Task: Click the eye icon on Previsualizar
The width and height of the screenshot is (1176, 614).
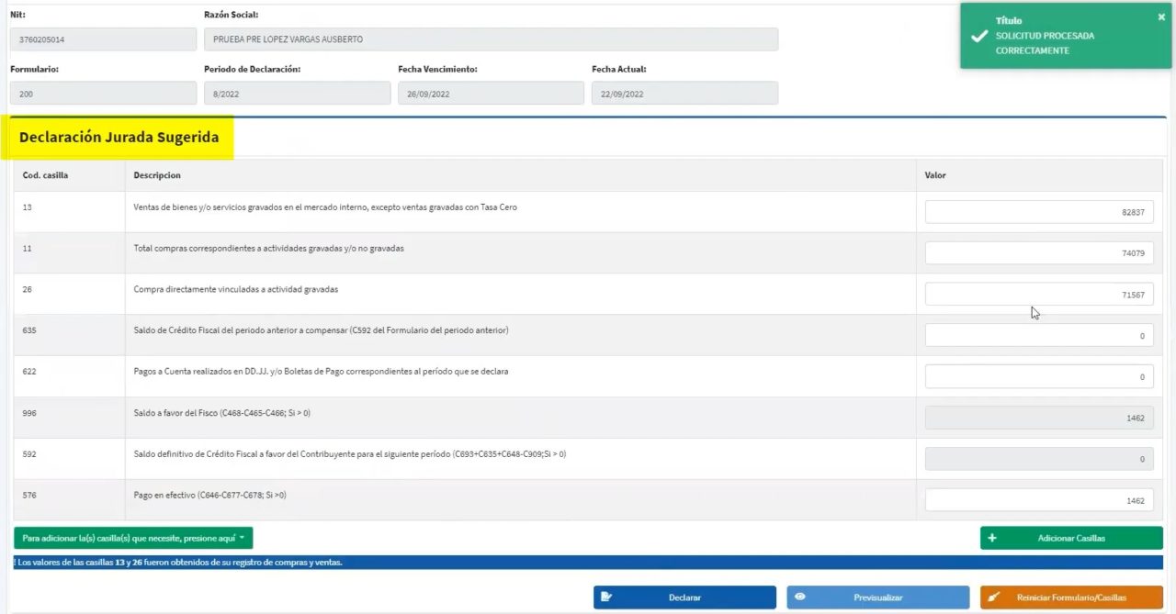Action: [x=799, y=597]
